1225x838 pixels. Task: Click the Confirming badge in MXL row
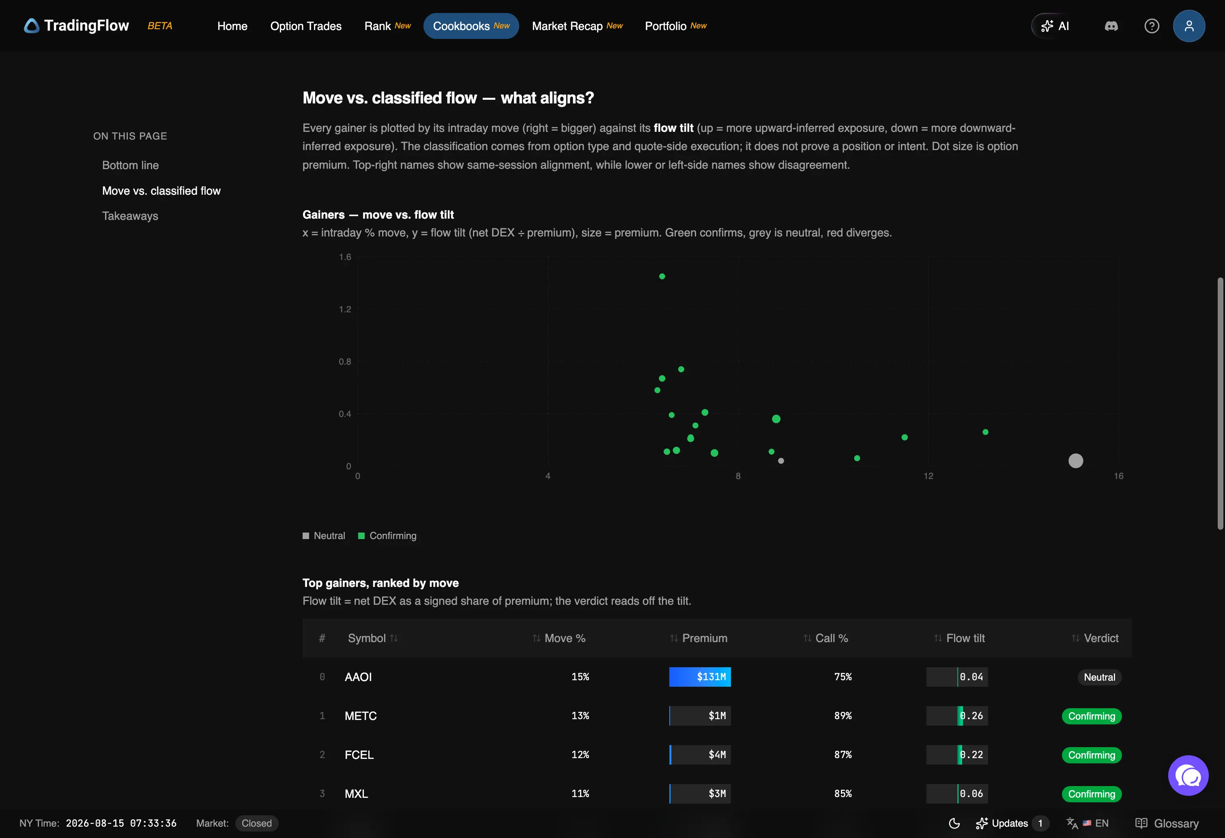click(1091, 794)
